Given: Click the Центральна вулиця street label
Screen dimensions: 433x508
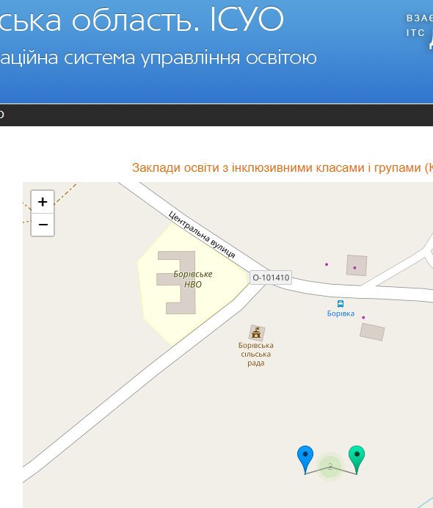Looking at the screenshot, I should (202, 234).
